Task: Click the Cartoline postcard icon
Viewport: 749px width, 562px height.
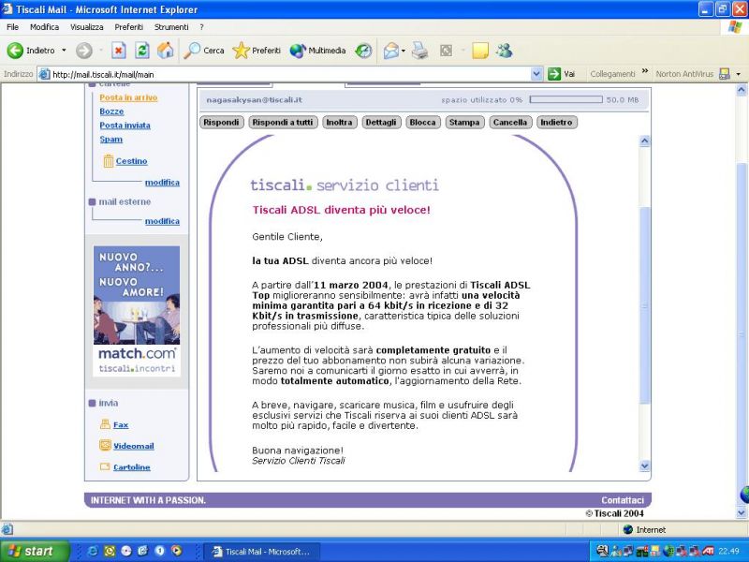Action: 105,466
